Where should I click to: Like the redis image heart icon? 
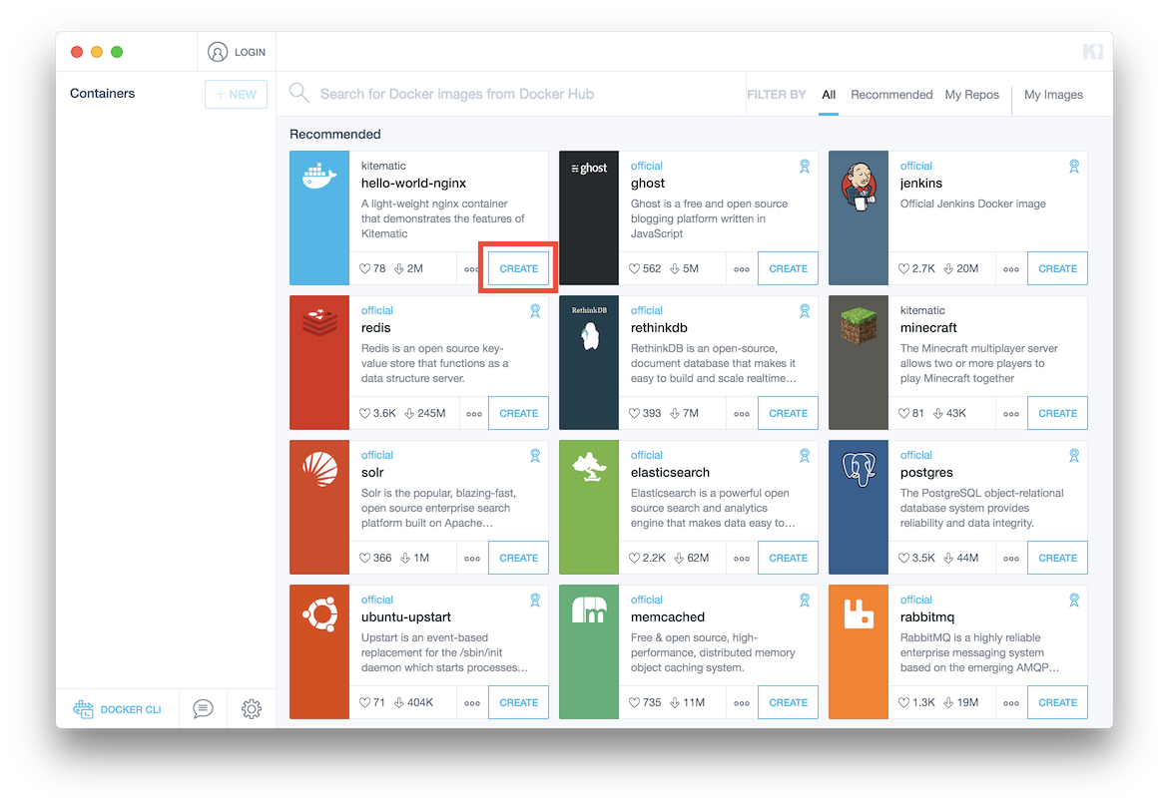[365, 413]
